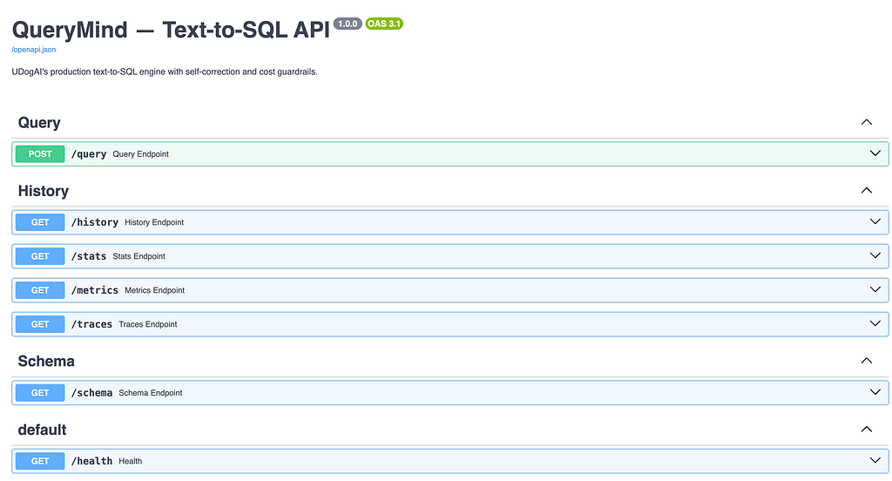Click the QueryMind — Text-to-SQL API title
The width and height of the screenshot is (892, 481).
[171, 30]
